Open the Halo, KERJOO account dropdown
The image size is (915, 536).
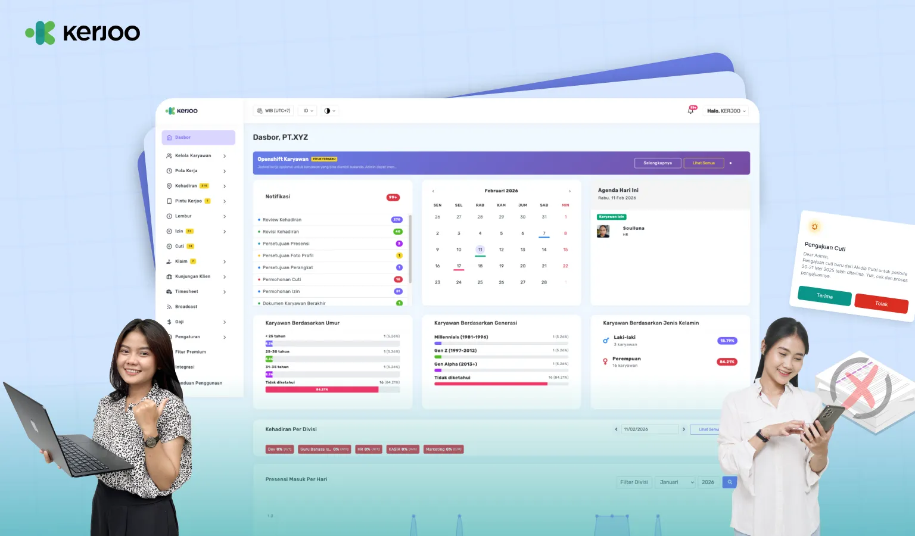(726, 111)
